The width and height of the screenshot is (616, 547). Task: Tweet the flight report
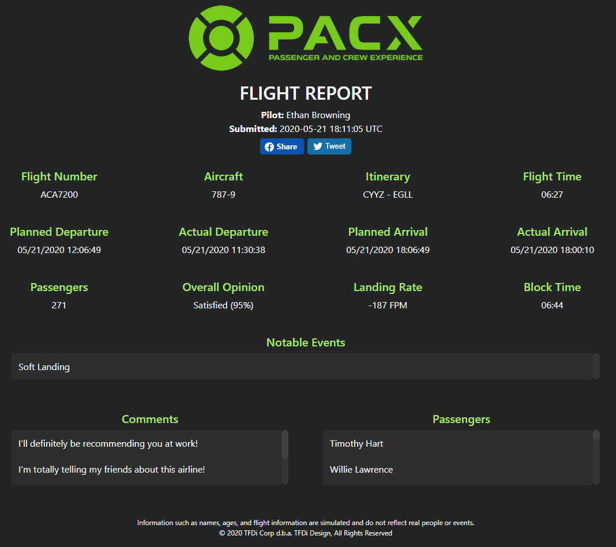point(329,146)
